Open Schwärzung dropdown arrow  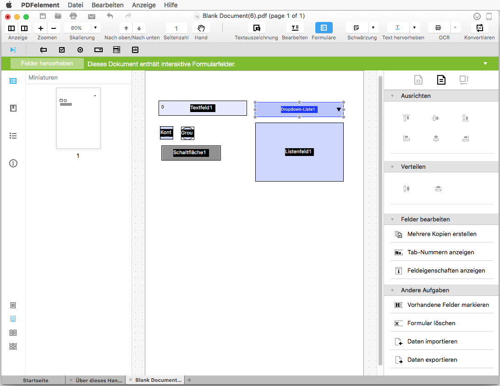coord(373,28)
